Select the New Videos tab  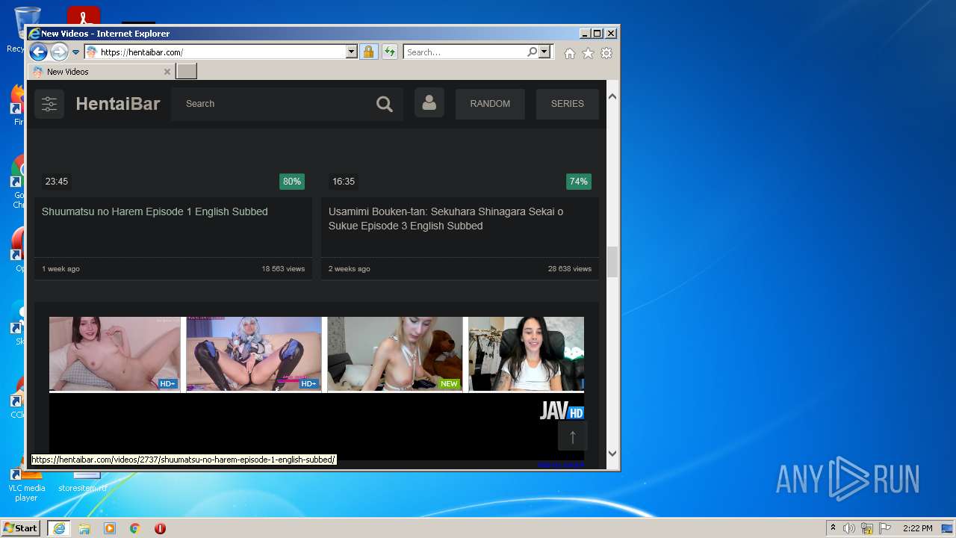pyautogui.click(x=102, y=72)
